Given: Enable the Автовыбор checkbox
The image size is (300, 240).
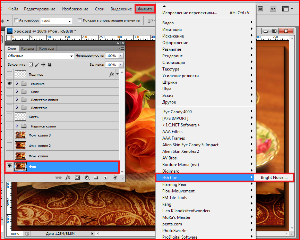Looking at the screenshot, I should click(x=16, y=20).
